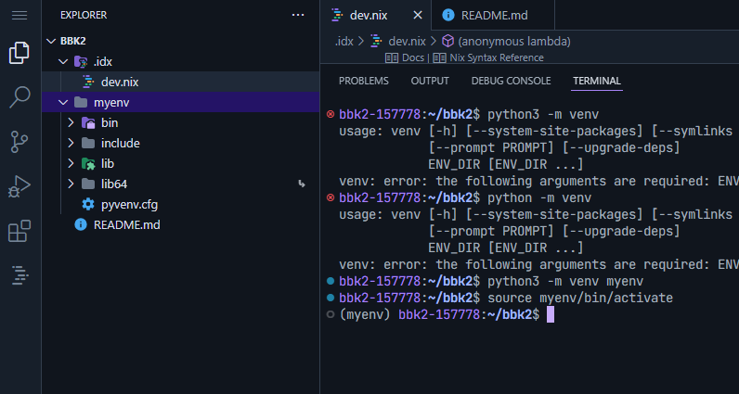The image size is (739, 394).
Task: Click the grey marker beside the (myenv) prompt
Action: click(x=331, y=314)
